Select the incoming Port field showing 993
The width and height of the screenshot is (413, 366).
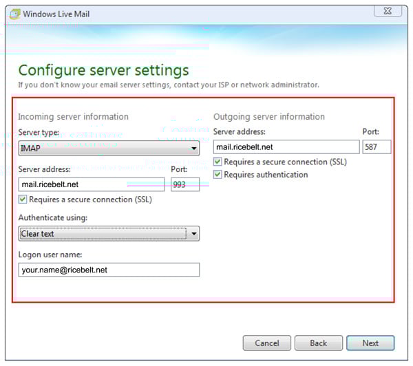pos(184,185)
